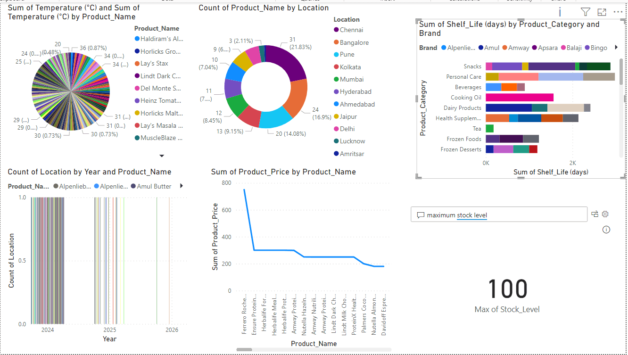628x355 pixels.
Task: Click Amul Butter in the column chart legend
Action: pyautogui.click(x=151, y=186)
